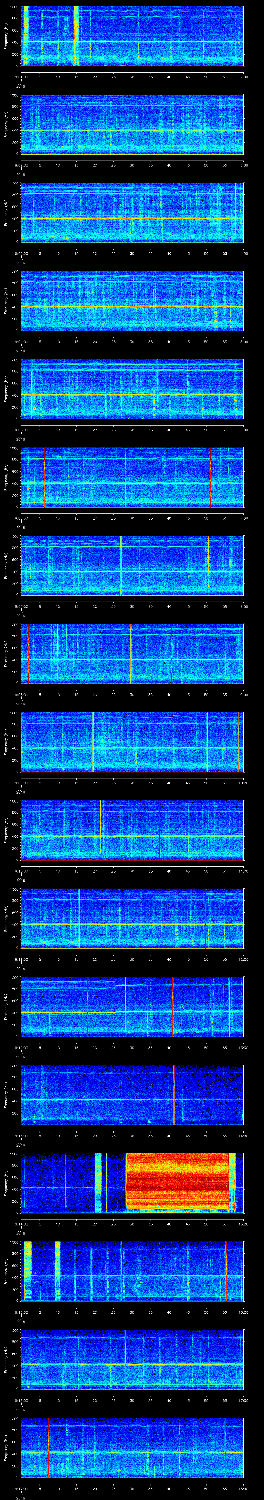
Task: Click red line near 37 s in 9:10:00 panel
Action: point(160,830)
